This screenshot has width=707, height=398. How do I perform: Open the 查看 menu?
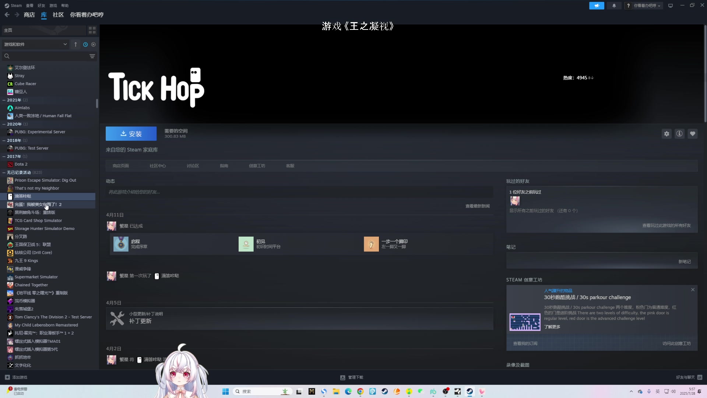[29, 6]
